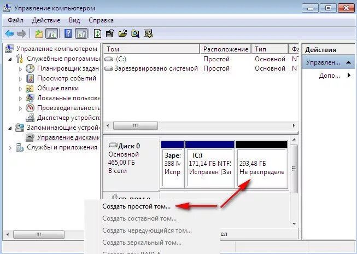Image resolution: width=357 pixels, height=254 pixels.
Task: Click the Shared Folders icon
Action: point(30,88)
